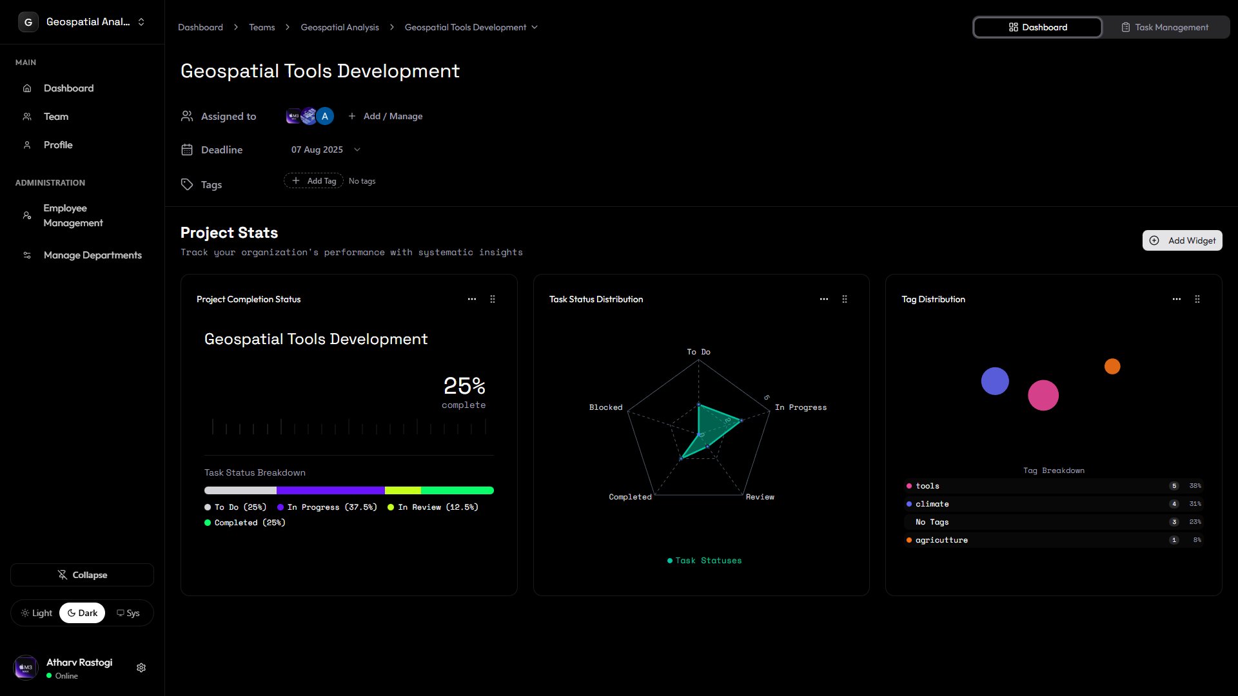This screenshot has width=1238, height=696.
Task: Expand Geospatial Tools Development breadcrumb dropdown
Action: coord(535,27)
